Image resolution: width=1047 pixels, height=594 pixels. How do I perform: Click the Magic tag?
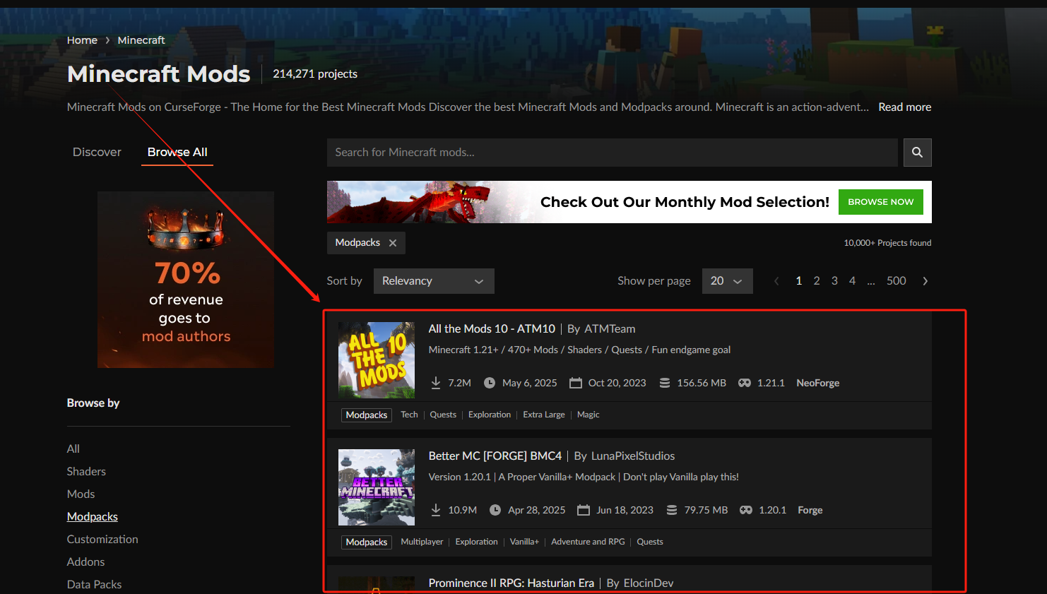[x=588, y=415]
